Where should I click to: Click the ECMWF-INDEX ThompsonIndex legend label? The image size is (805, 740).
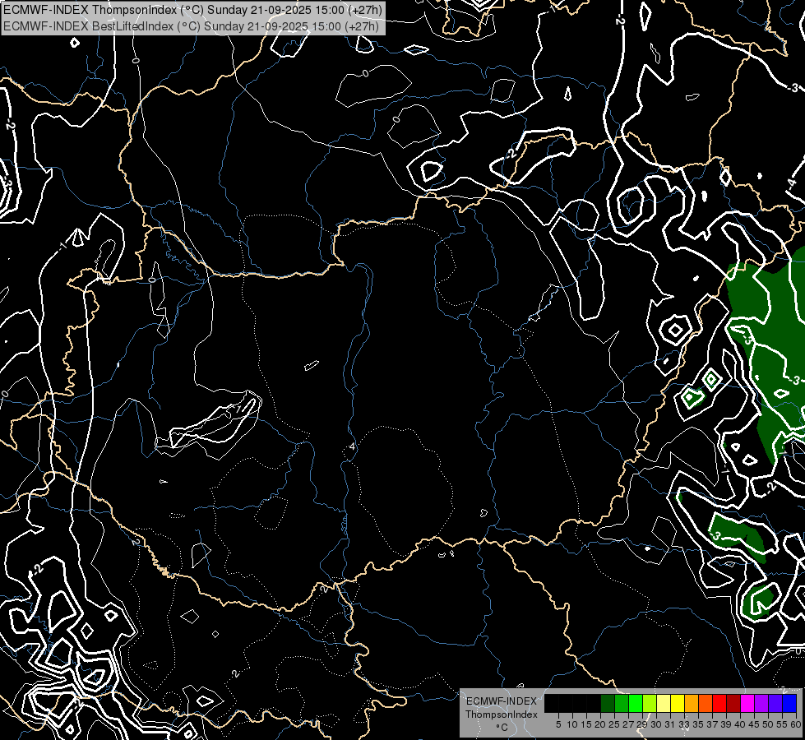[501, 708]
